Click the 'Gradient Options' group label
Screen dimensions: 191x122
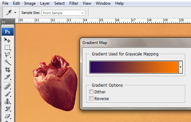click(107, 85)
